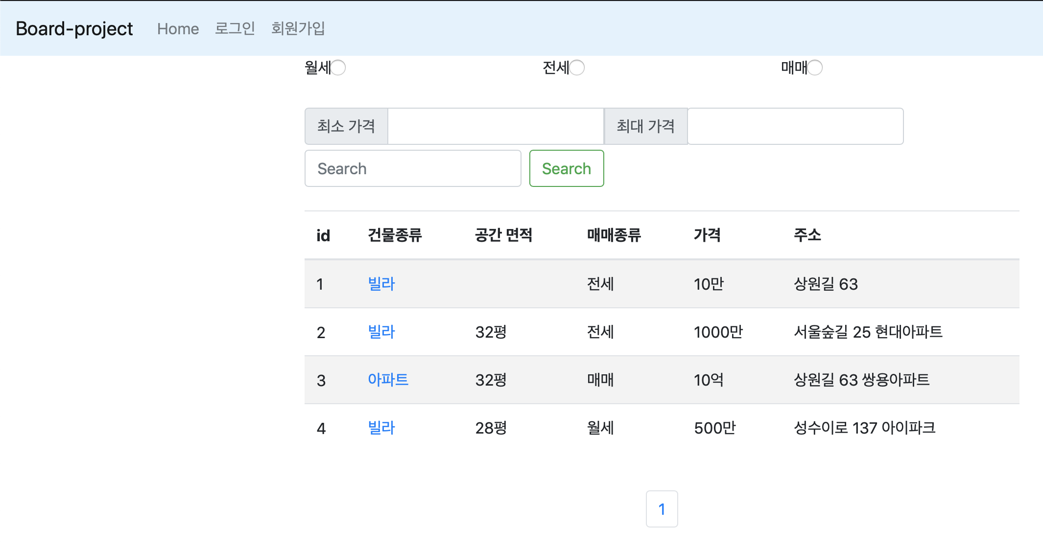
Task: Select the 전세 radio button
Action: tap(577, 68)
